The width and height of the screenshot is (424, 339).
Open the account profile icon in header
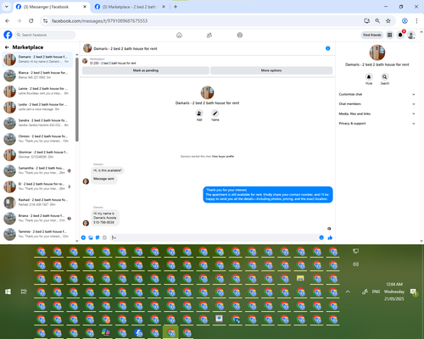tap(411, 35)
